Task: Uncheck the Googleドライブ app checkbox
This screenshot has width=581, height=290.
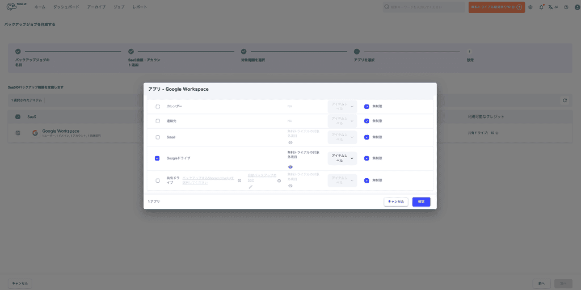Action: tap(157, 158)
